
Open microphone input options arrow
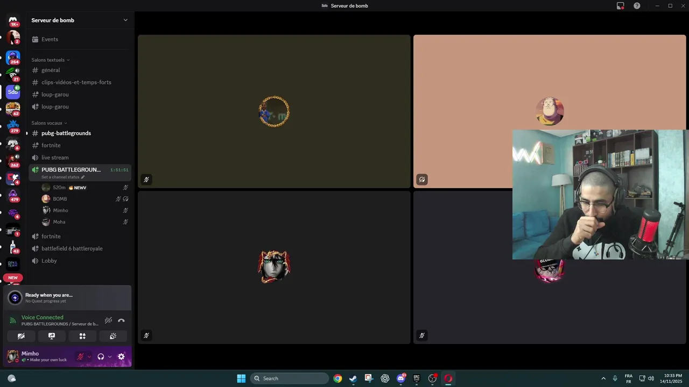pos(89,356)
